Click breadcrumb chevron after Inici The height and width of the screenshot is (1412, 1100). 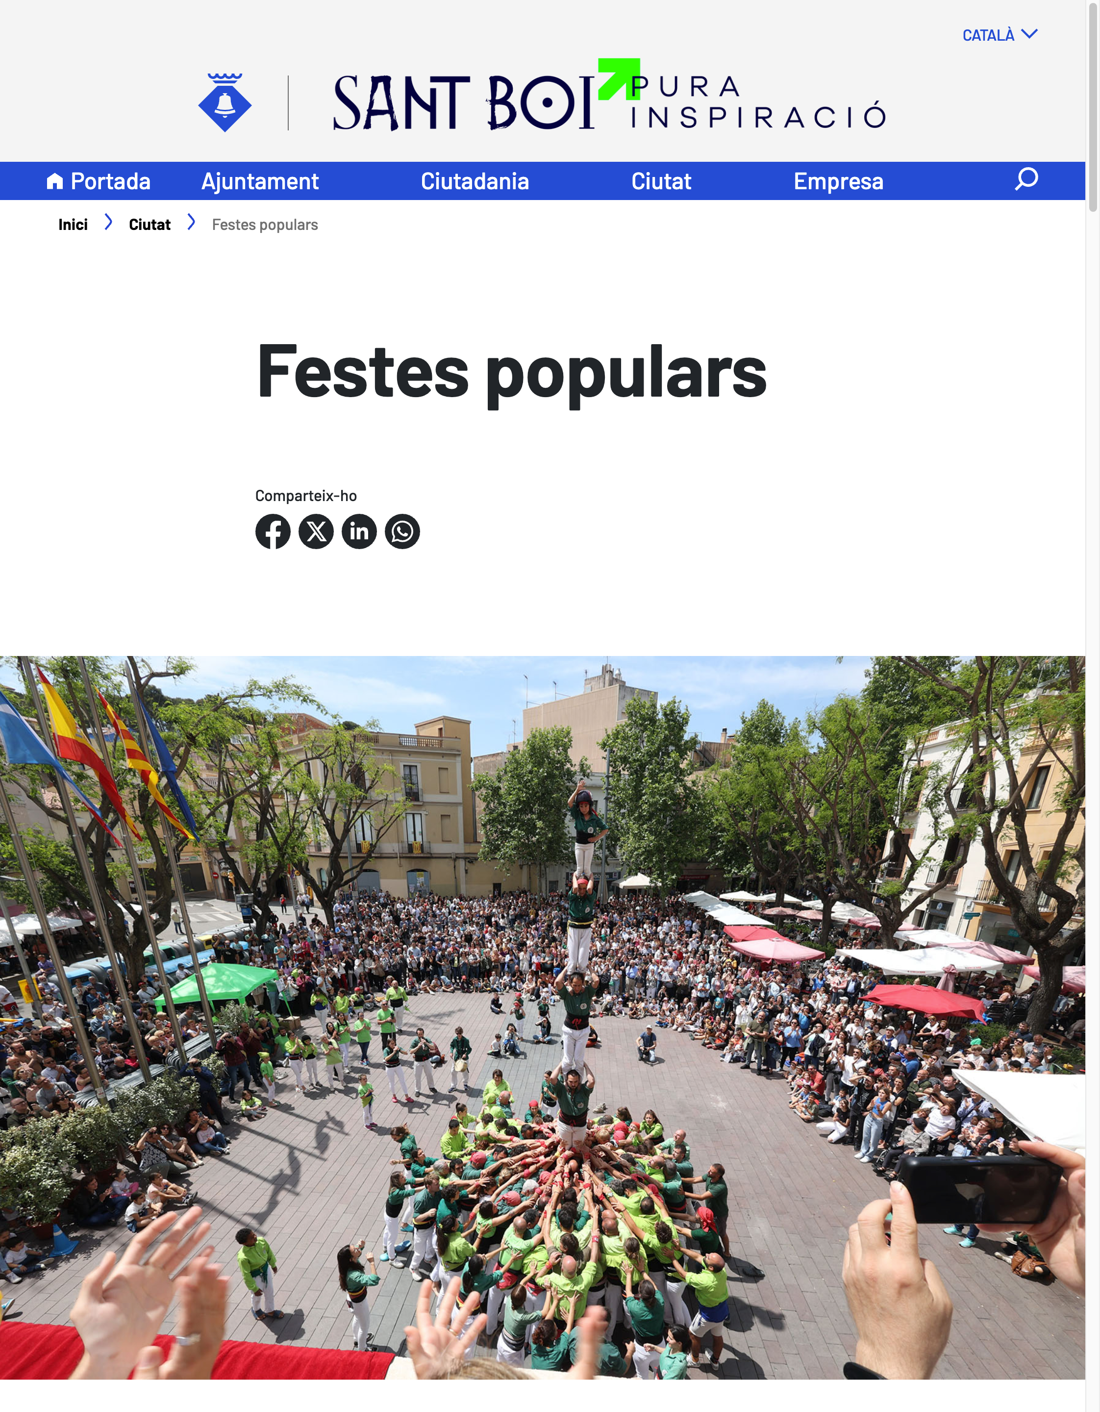[108, 223]
